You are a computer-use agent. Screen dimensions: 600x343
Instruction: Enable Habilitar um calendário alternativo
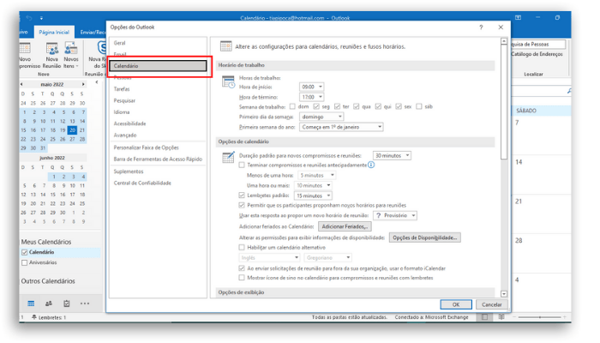pyautogui.click(x=242, y=247)
